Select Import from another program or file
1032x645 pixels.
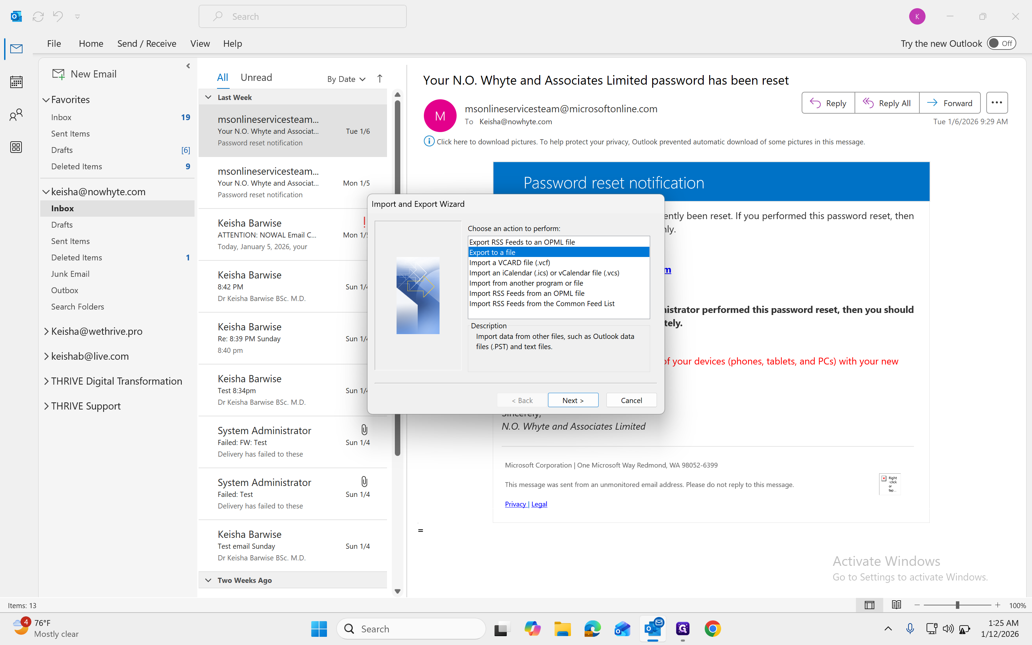pyautogui.click(x=526, y=283)
